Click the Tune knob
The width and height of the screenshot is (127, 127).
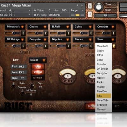pos(99,7)
